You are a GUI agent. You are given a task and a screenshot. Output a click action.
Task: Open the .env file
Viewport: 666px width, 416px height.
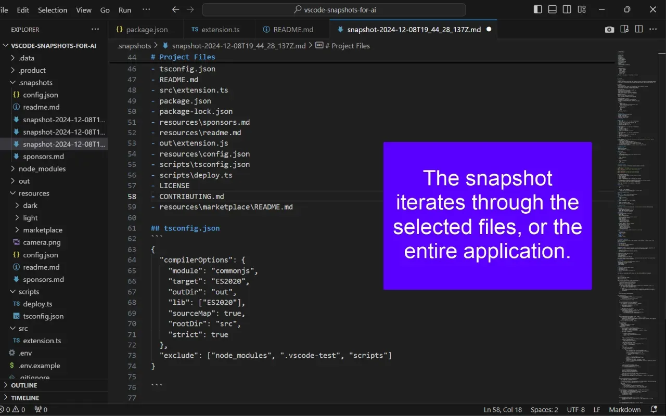(25, 353)
